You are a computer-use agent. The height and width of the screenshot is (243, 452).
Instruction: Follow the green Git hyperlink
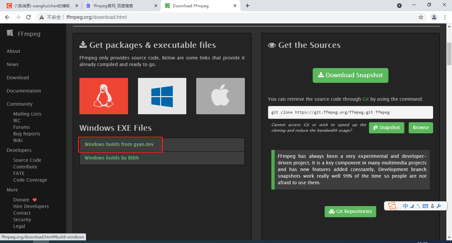tap(366, 99)
